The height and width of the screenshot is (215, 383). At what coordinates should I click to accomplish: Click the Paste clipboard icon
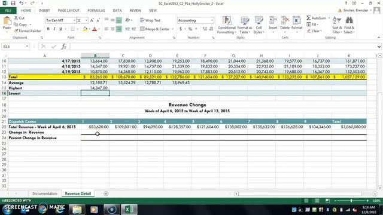coord(7,21)
